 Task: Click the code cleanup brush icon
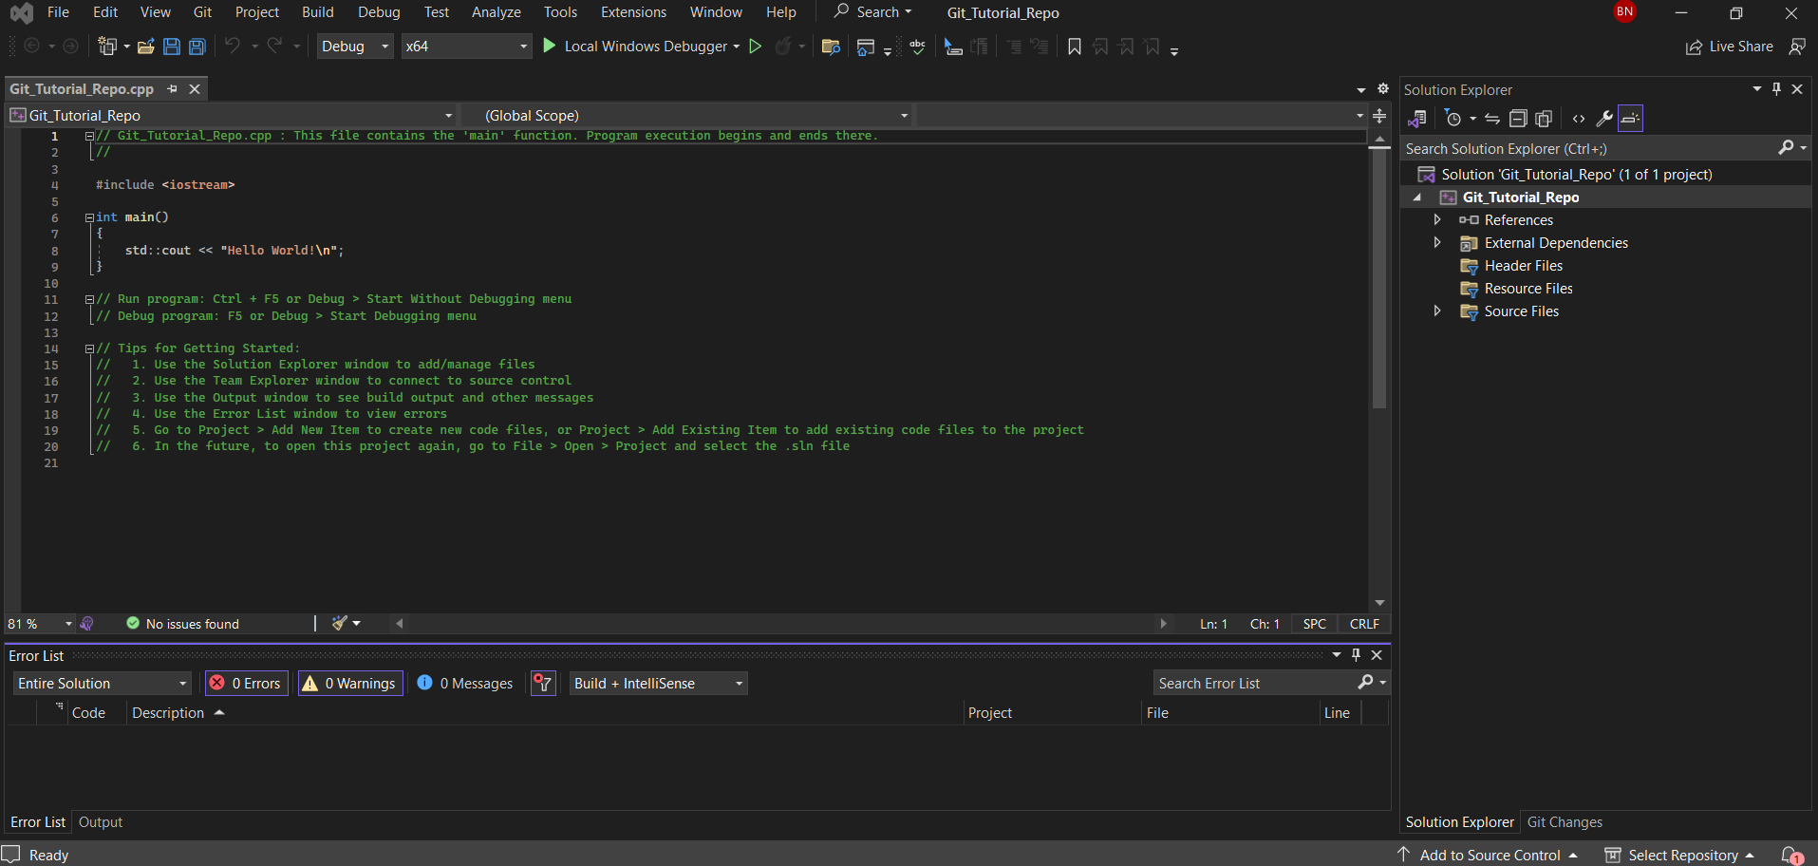340,623
